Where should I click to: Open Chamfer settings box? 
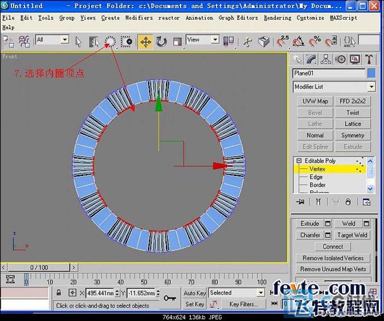(x=328, y=235)
